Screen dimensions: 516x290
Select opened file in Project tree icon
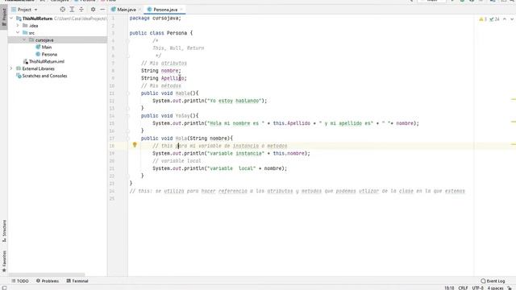tap(63, 10)
